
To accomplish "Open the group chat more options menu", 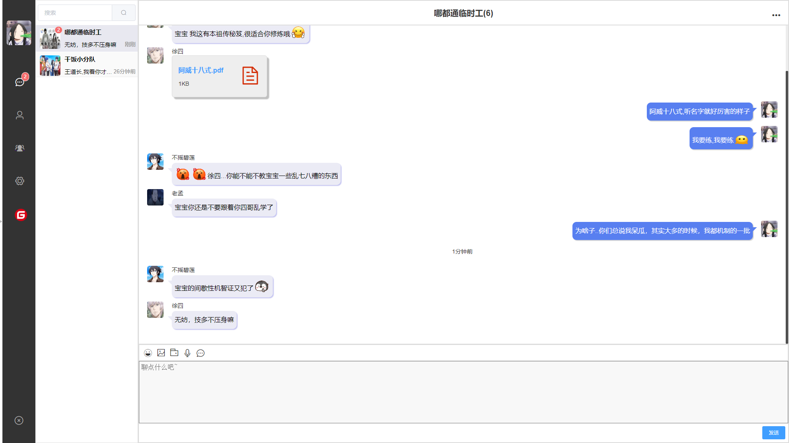I will coord(776,15).
